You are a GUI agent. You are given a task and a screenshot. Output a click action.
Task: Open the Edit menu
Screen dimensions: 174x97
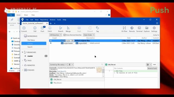click(x=32, y=20)
